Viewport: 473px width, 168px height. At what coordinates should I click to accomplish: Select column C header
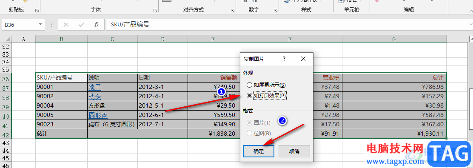(113, 39)
